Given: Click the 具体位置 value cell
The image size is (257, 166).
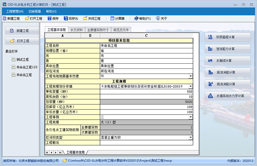Looking at the screenshot, I should (146, 66).
